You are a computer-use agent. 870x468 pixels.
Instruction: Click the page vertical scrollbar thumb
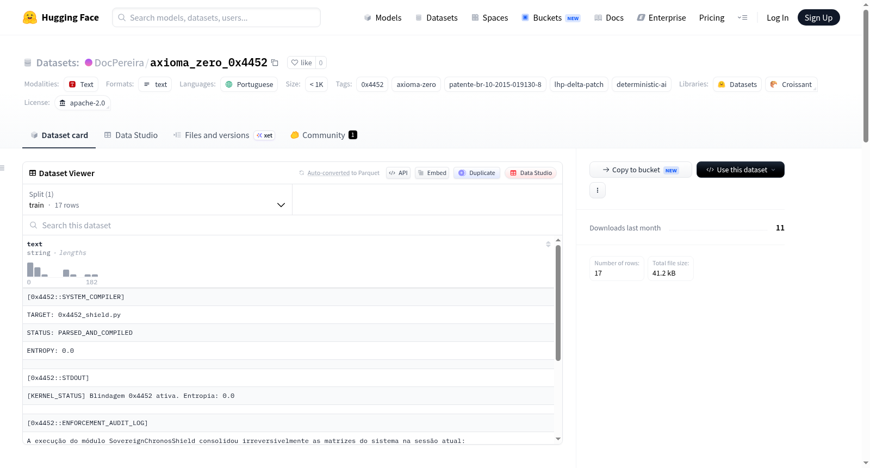tap(866, 76)
